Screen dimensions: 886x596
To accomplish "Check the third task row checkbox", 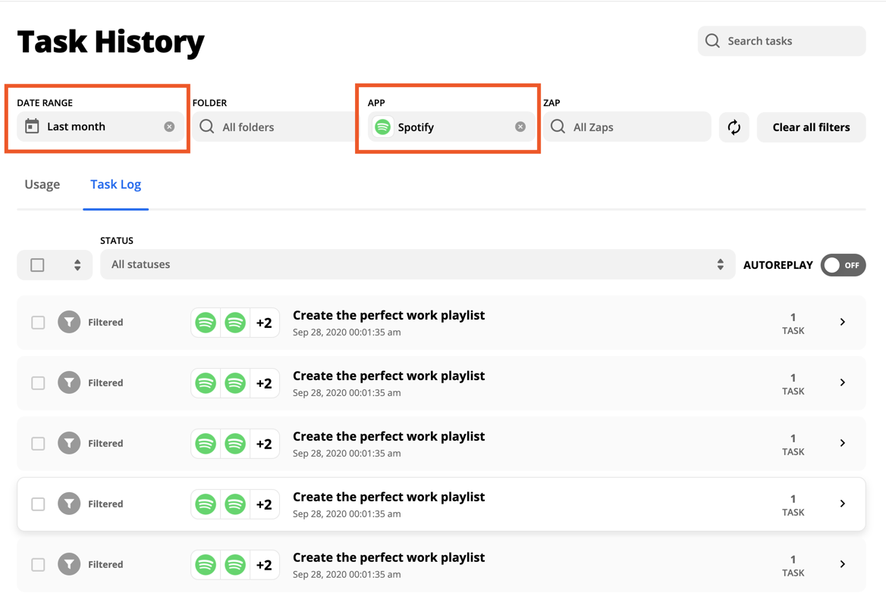I will 38,444.
